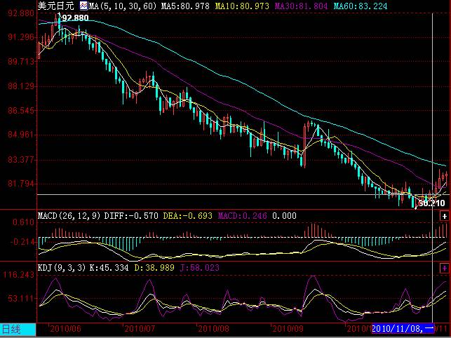This screenshot has width=451, height=338.
Task: Click the 美元日元 chart title
Action: tap(55, 6)
